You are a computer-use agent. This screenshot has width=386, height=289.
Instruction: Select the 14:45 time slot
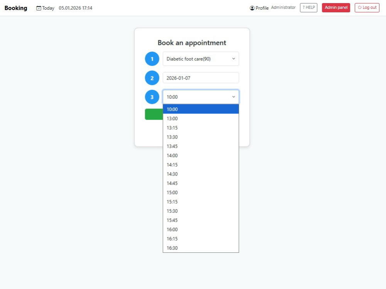201,183
